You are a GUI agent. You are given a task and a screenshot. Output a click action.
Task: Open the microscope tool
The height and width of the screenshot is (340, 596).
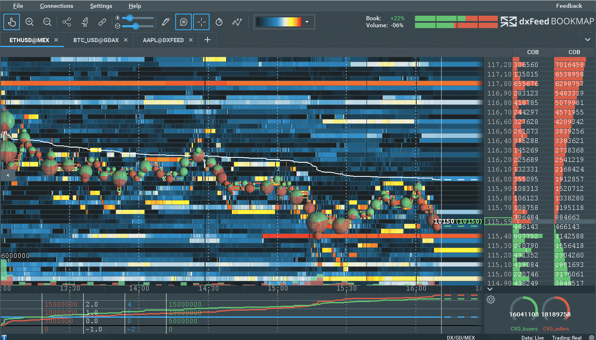coord(84,22)
